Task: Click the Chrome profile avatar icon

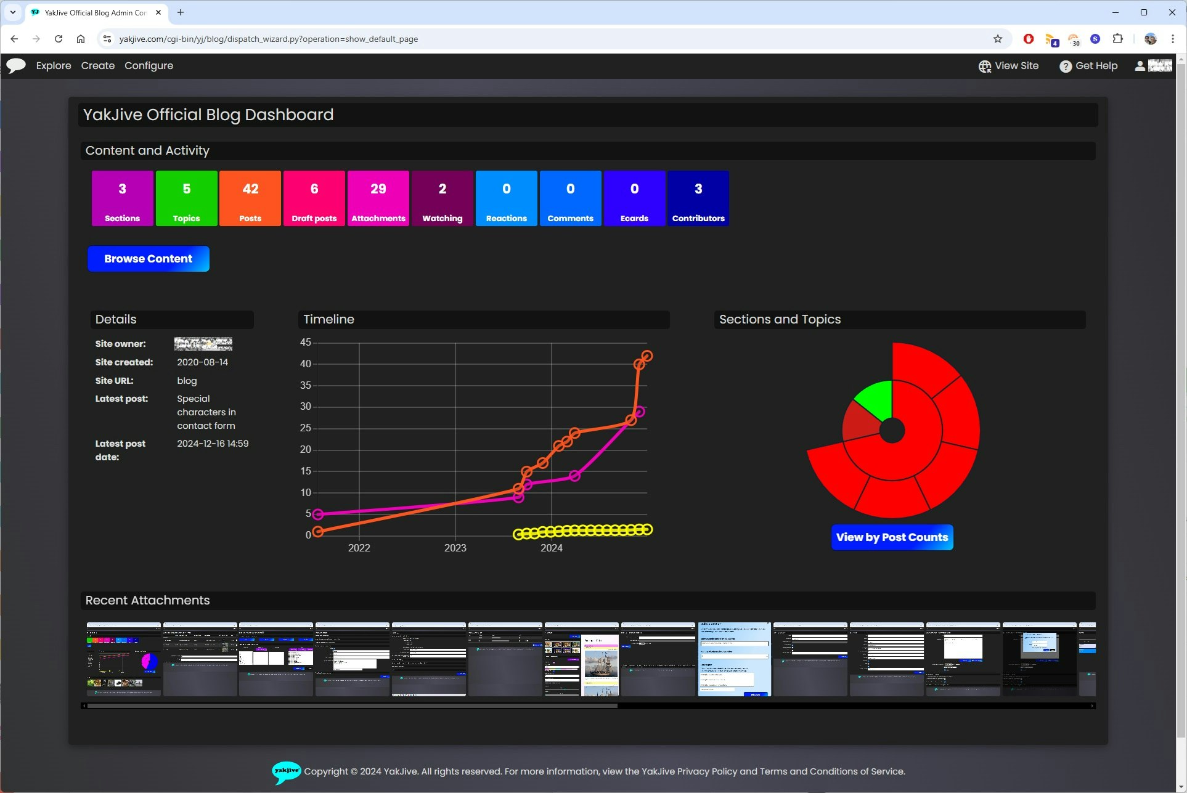Action: point(1150,39)
